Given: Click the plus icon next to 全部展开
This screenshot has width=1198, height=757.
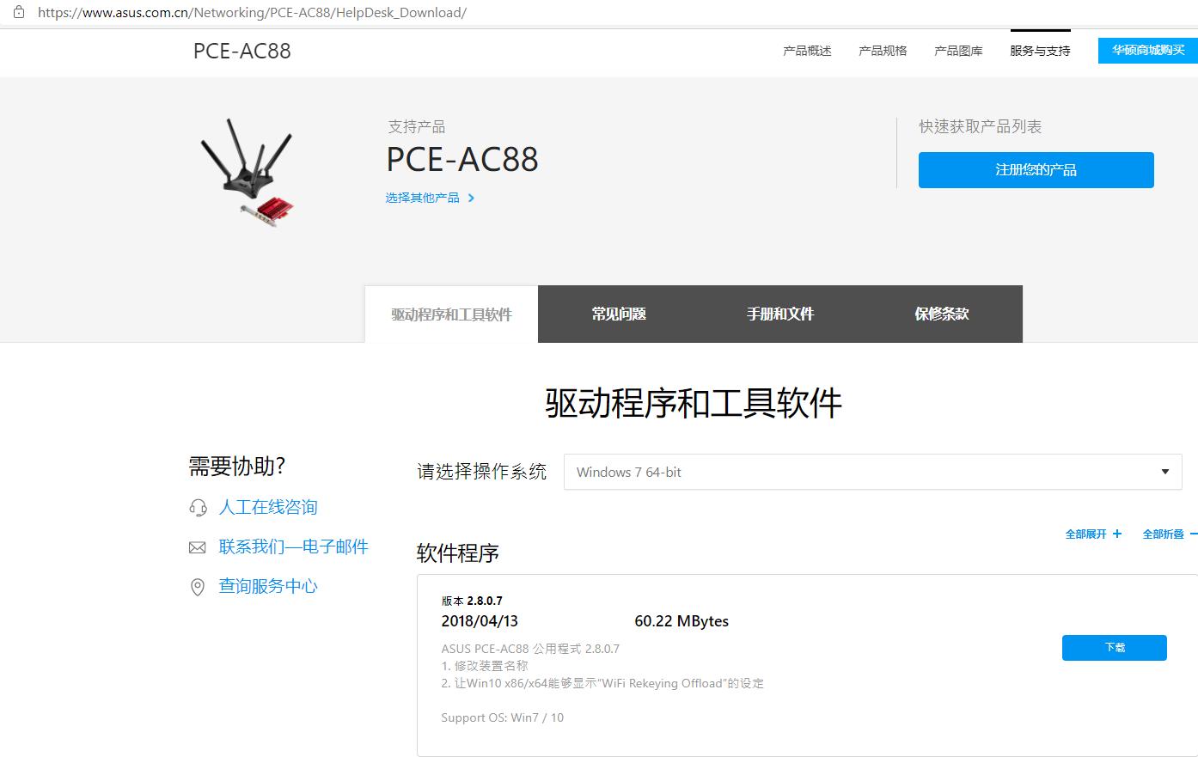Looking at the screenshot, I should (1117, 534).
